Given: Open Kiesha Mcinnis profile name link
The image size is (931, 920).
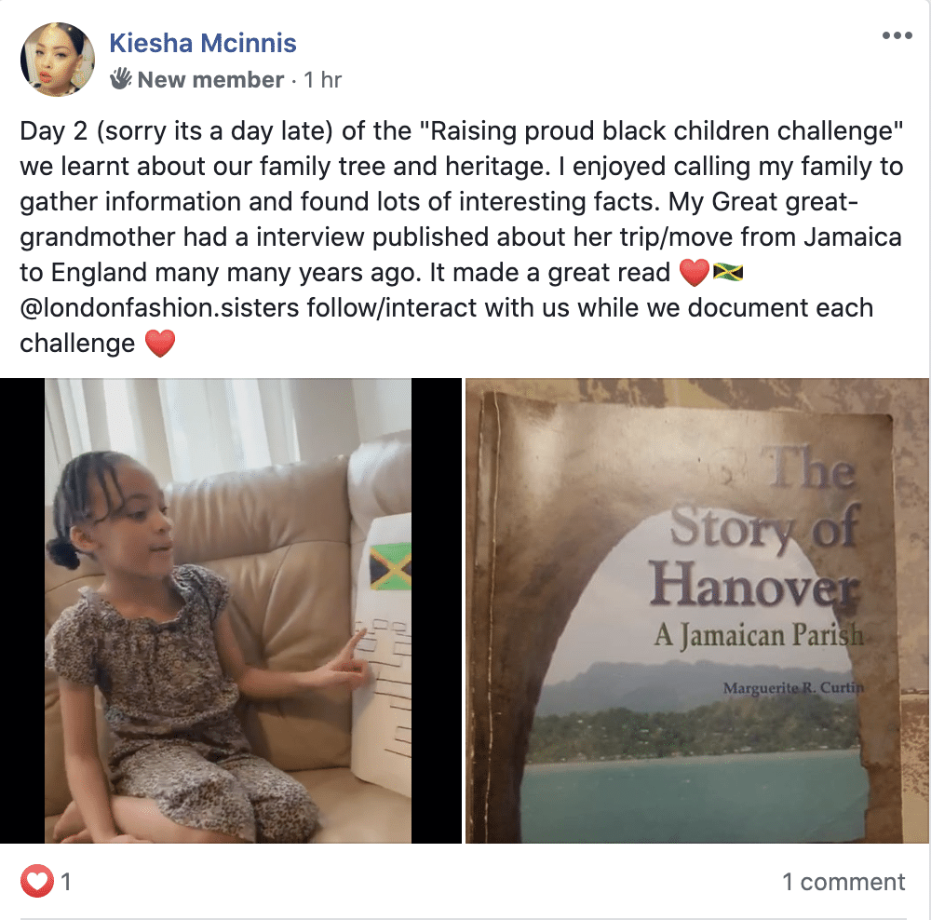Looking at the screenshot, I should [203, 44].
